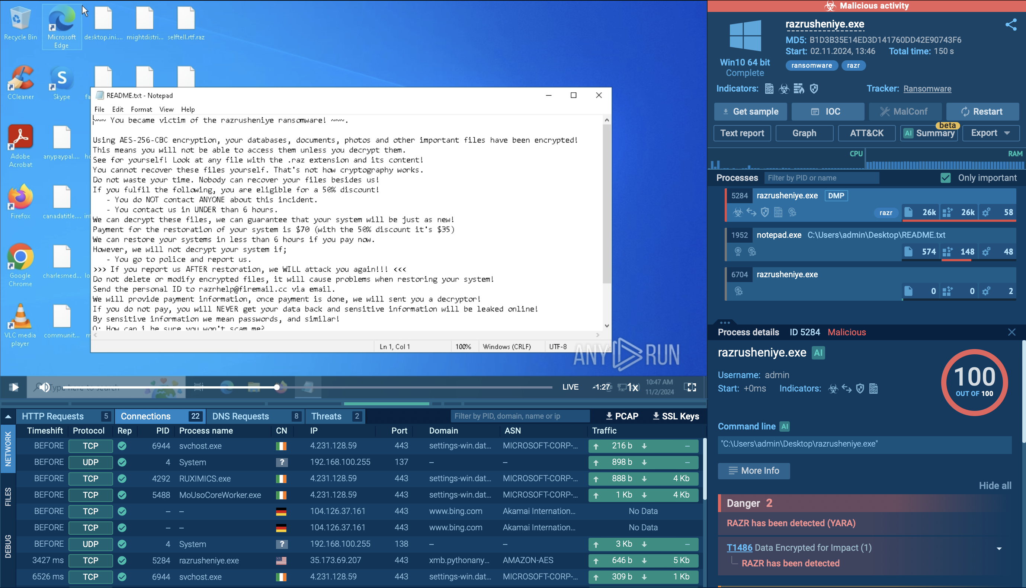Toggle the 1x playback speed
Viewport: 1026px width, 588px height.
click(x=632, y=387)
